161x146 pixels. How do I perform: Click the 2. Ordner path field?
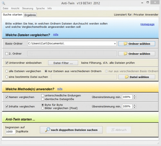(72, 54)
